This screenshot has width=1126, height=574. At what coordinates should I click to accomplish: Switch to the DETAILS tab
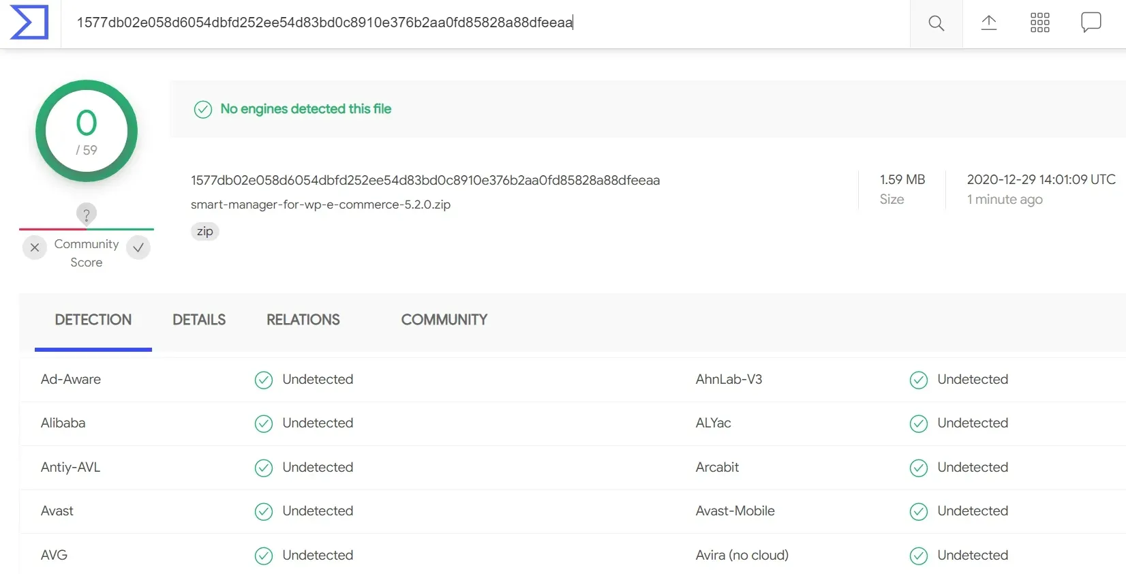[199, 320]
